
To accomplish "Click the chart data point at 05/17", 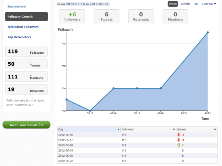I will [x=90, y=110].
